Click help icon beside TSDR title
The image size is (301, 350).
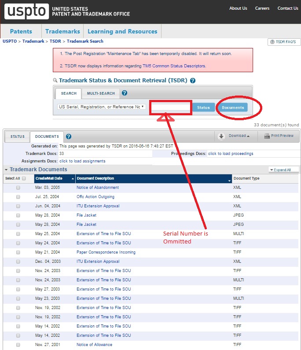pos(193,81)
